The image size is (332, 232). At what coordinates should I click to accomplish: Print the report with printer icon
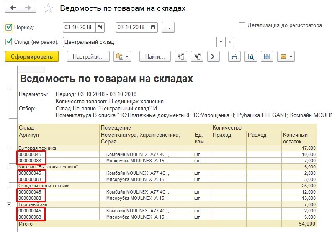click(234, 56)
